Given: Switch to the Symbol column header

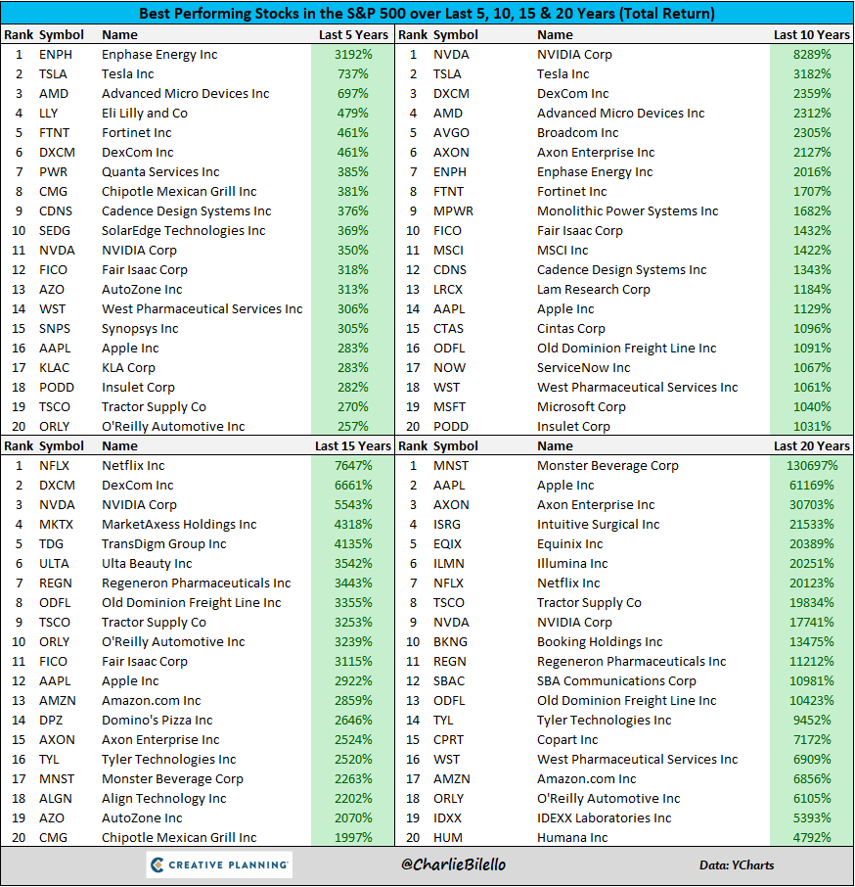Looking at the screenshot, I should click(62, 34).
